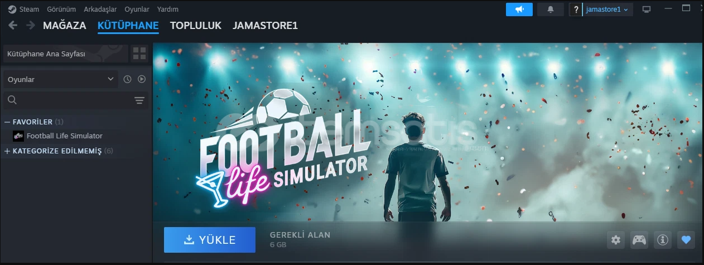
Task: Open the notifications bell
Action: point(551,9)
